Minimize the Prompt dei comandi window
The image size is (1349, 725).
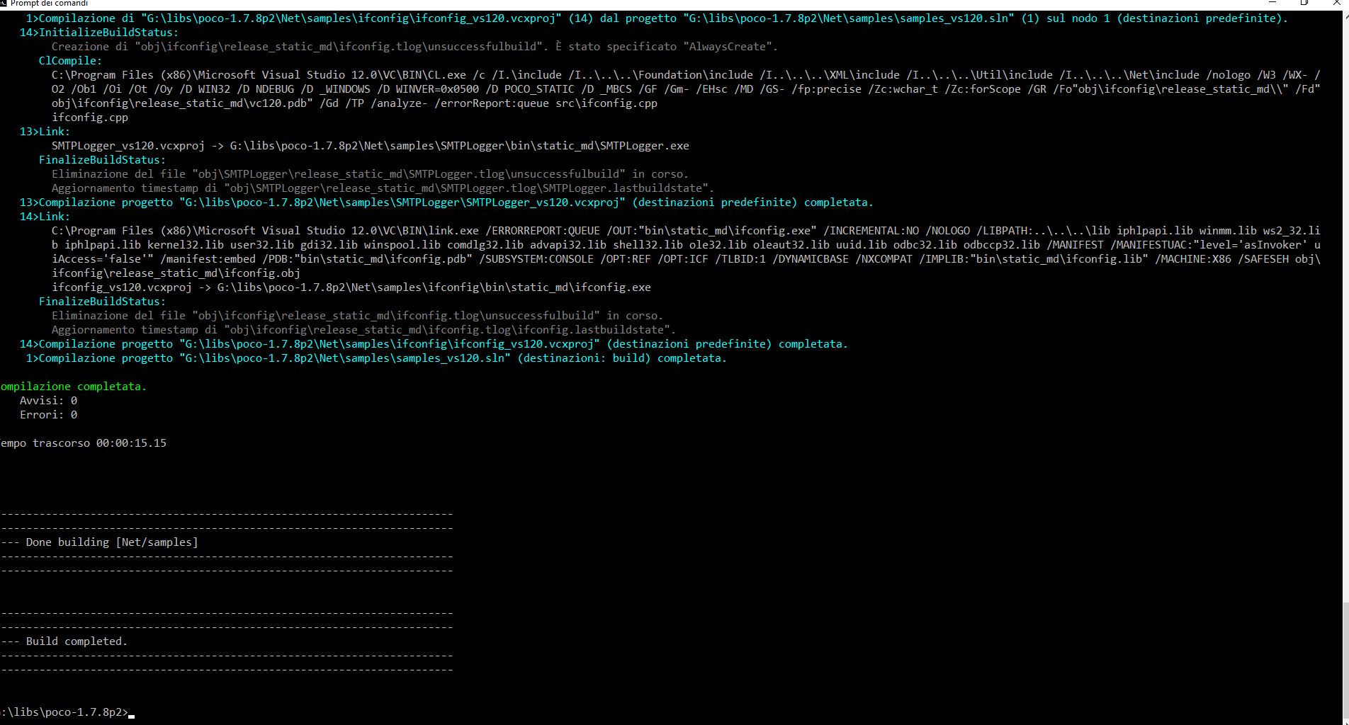coord(1271,3)
